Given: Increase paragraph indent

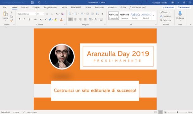Looking at the screenshot, I should (x=92, y=14).
